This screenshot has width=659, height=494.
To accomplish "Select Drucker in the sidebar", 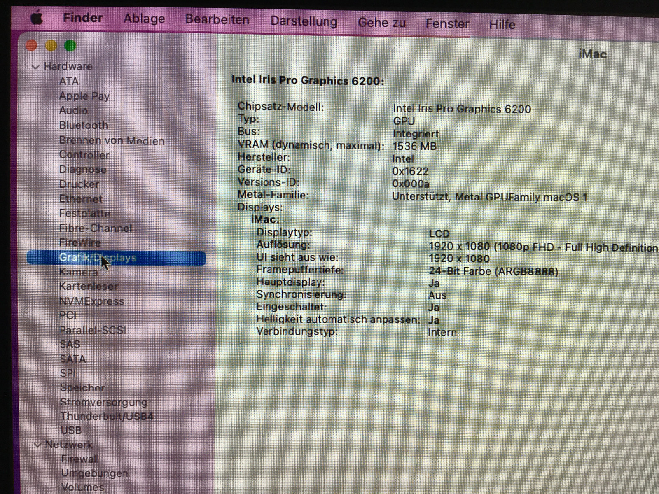I will coord(79,184).
